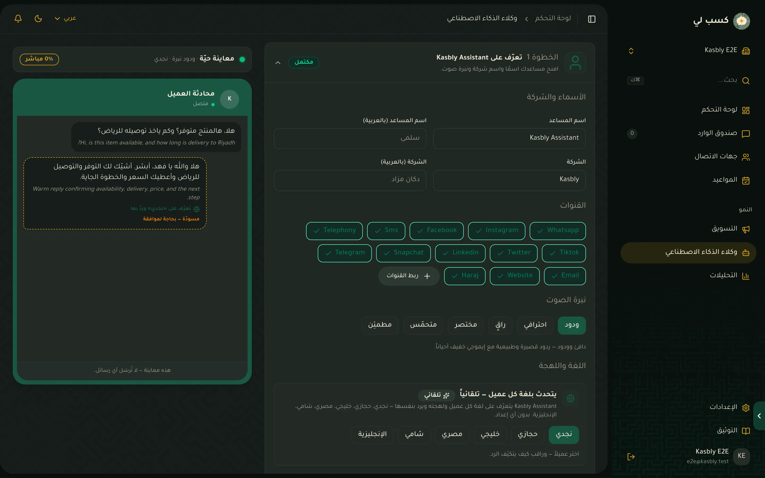This screenshot has width=765, height=478.
Task: Toggle dark mode moon icon
Action: click(x=38, y=19)
